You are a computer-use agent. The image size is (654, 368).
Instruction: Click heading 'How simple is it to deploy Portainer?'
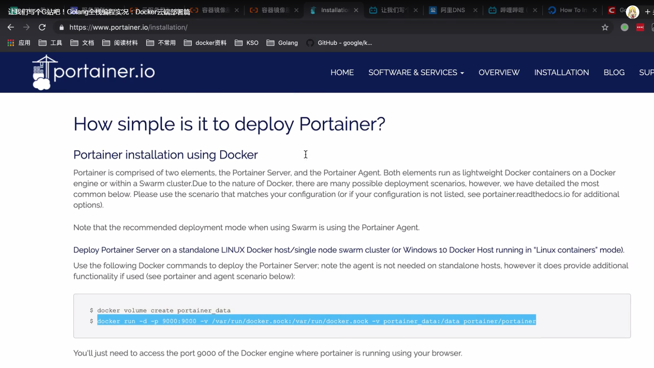[229, 124]
